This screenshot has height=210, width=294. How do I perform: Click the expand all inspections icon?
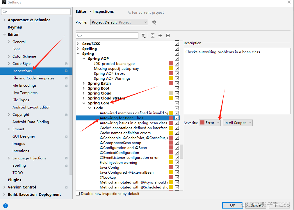tap(153, 35)
